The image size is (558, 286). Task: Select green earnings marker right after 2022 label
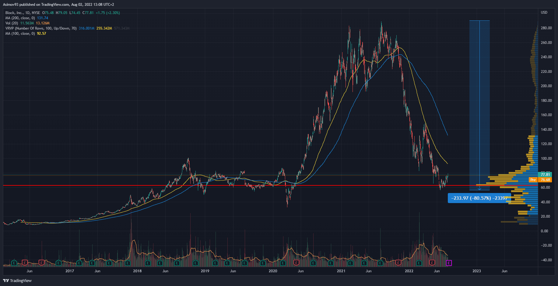(x=419, y=263)
